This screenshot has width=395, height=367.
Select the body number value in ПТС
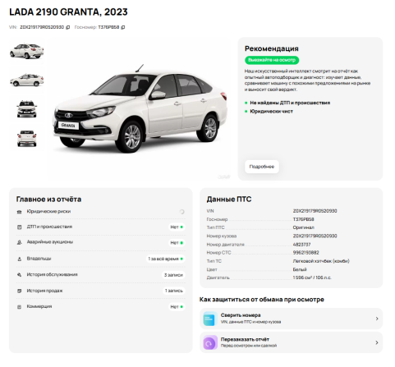(315, 236)
